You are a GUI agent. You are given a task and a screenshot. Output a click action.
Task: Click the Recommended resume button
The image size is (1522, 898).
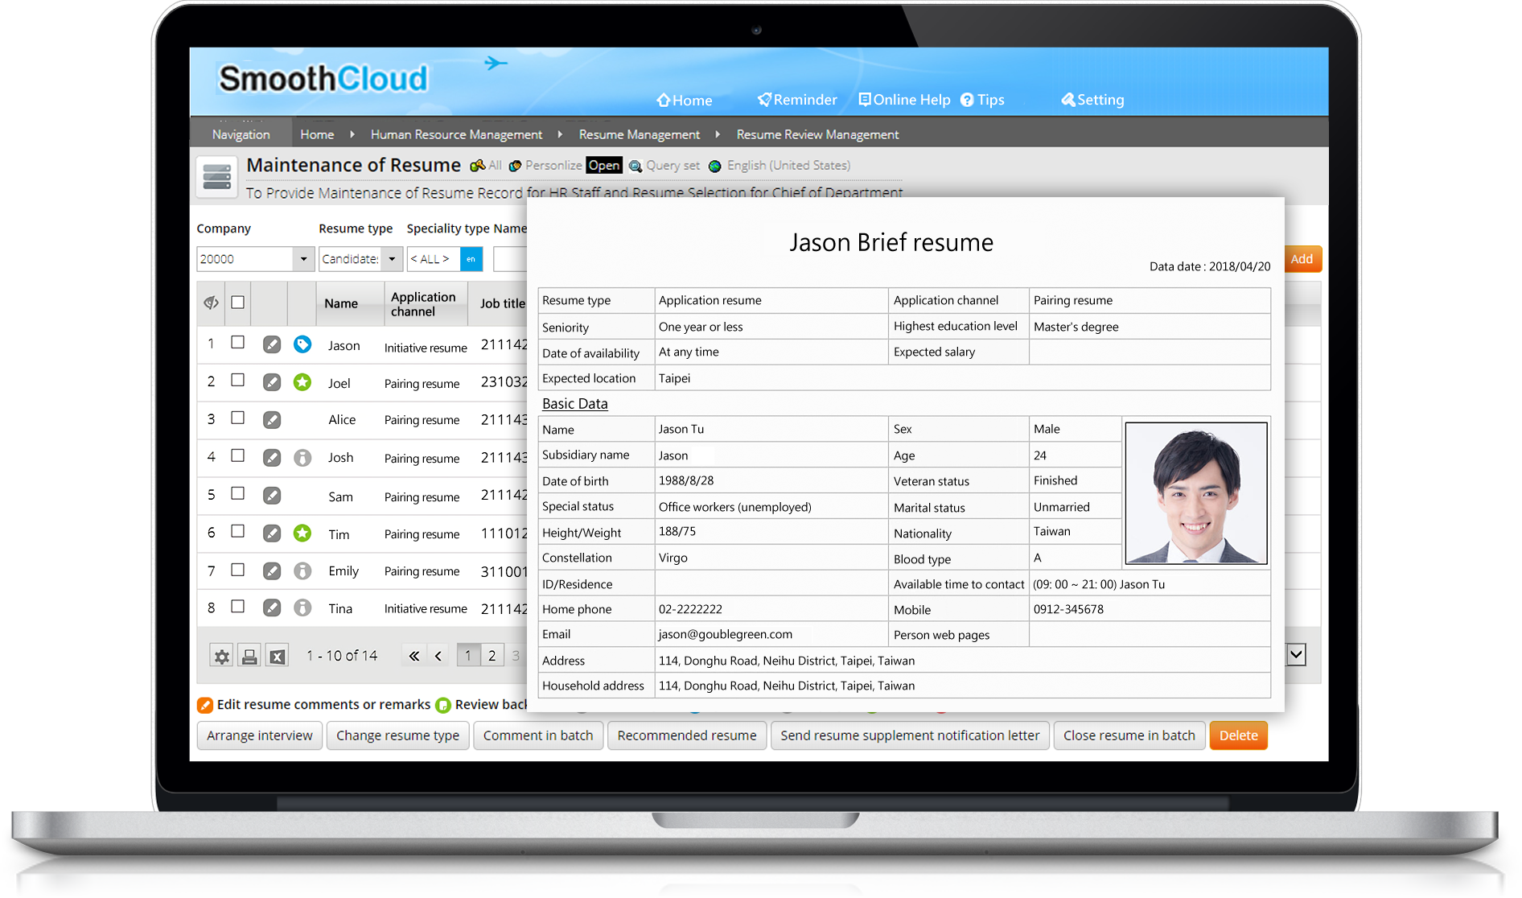687,735
